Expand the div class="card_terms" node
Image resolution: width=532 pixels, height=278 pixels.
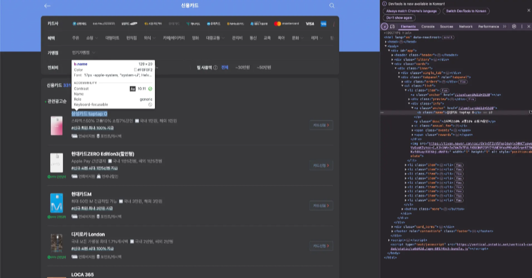click(393, 227)
